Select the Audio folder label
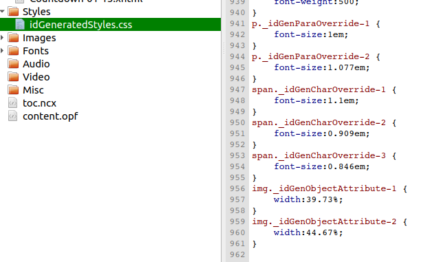 [x=36, y=64]
